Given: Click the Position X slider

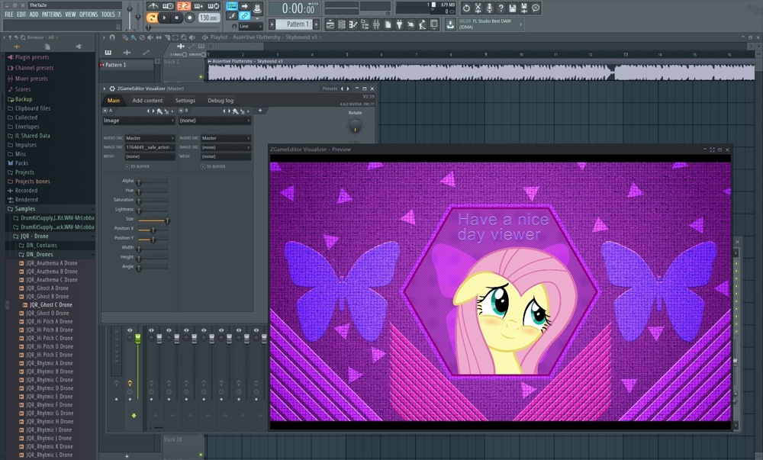Looking at the screenshot, I should tap(153, 230).
